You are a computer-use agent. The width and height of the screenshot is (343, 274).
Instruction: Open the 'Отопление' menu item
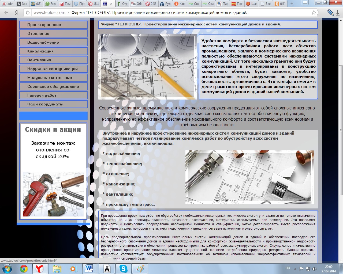[53, 33]
